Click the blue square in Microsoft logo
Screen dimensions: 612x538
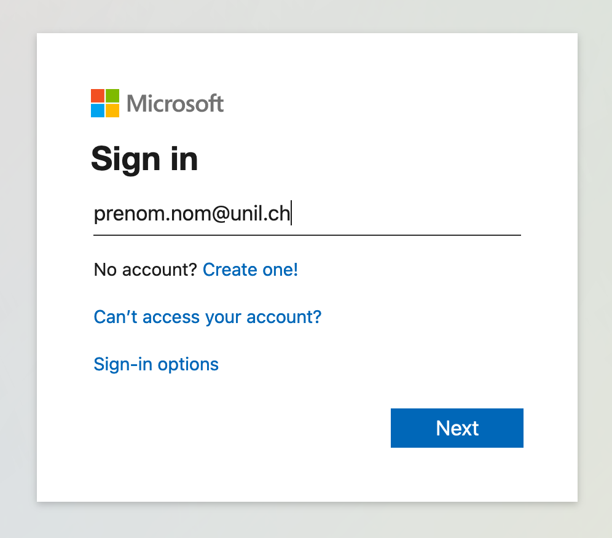click(x=98, y=111)
